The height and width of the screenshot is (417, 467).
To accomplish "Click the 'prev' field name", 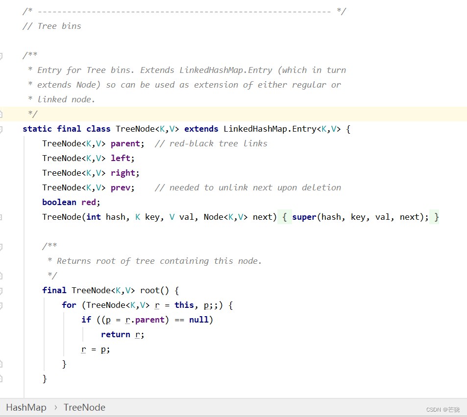I will pos(121,187).
